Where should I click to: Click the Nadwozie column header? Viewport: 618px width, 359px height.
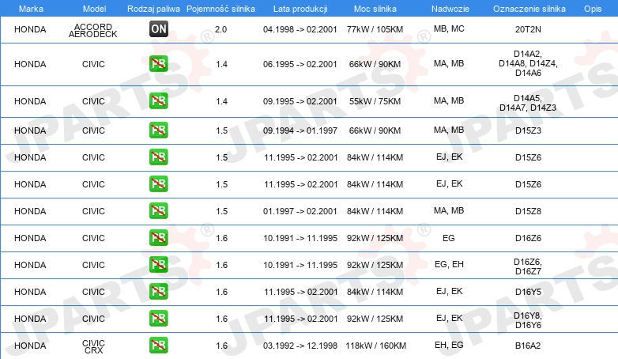[450, 9]
